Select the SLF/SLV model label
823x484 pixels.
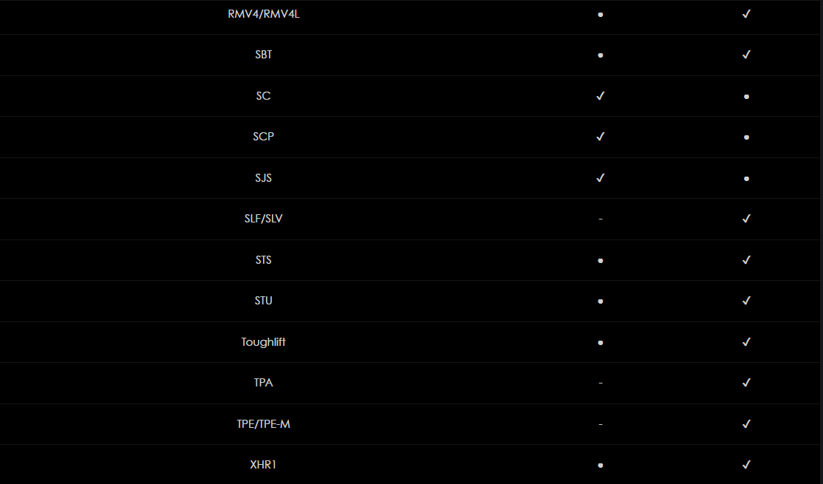click(264, 219)
